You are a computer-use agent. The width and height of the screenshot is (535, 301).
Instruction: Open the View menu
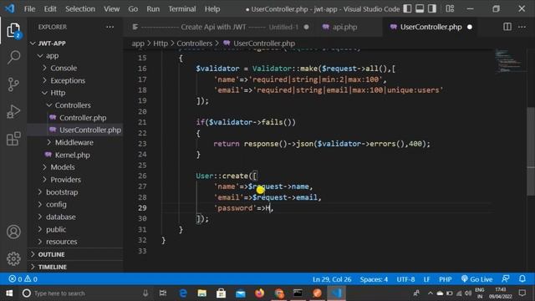tap(111, 9)
